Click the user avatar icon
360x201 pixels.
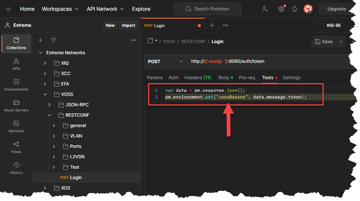pyautogui.click(x=308, y=9)
